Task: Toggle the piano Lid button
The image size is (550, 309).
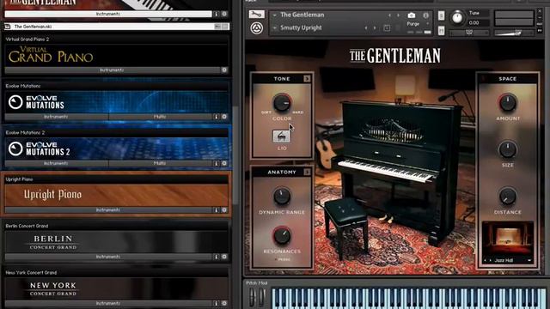Action: [281, 136]
